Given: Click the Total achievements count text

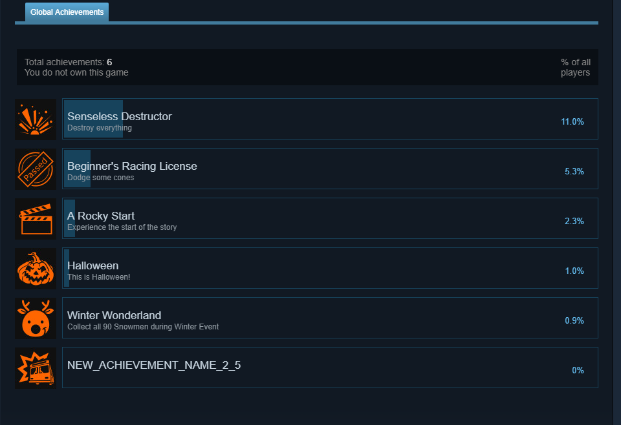Looking at the screenshot, I should coord(68,62).
